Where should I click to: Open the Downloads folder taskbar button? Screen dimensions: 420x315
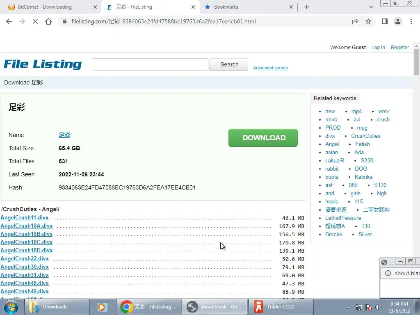point(57,307)
